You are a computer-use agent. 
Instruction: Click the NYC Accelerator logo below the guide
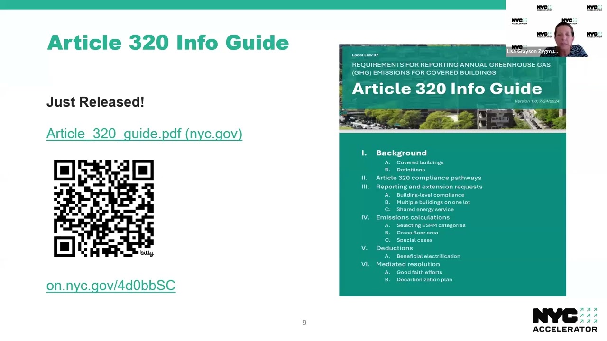(x=565, y=319)
